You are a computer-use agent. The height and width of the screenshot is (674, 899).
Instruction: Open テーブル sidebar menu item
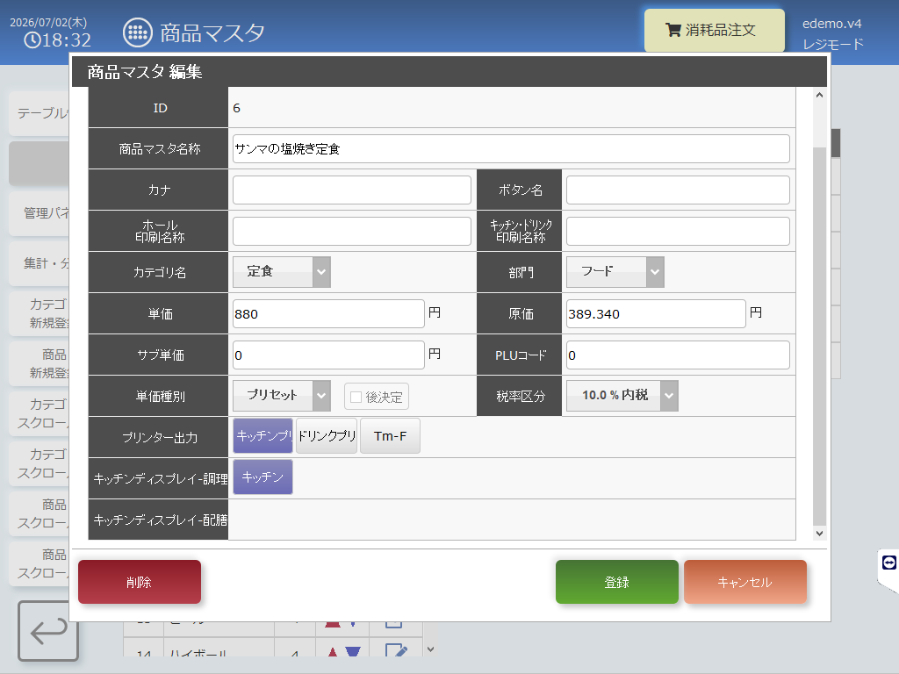(x=40, y=113)
